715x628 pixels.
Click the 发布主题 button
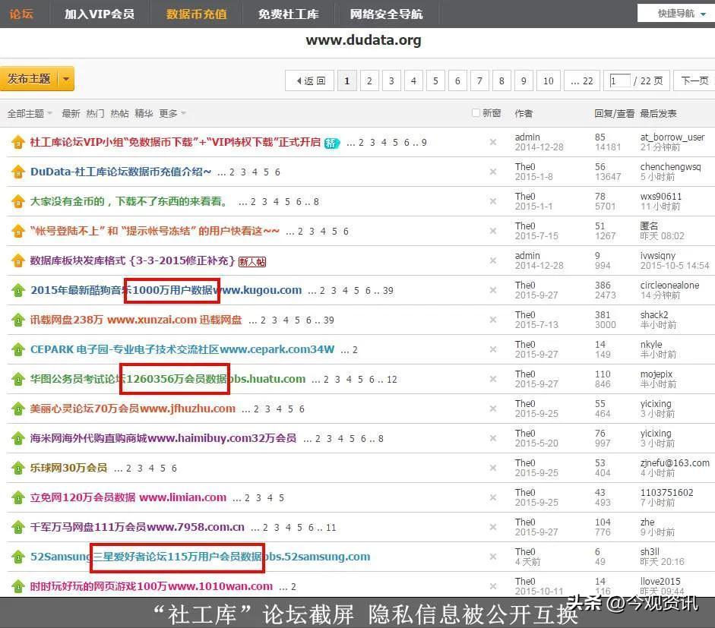tap(29, 79)
